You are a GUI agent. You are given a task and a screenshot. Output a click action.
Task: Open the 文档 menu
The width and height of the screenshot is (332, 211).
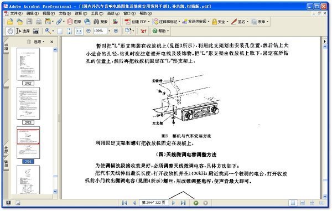click(65, 13)
